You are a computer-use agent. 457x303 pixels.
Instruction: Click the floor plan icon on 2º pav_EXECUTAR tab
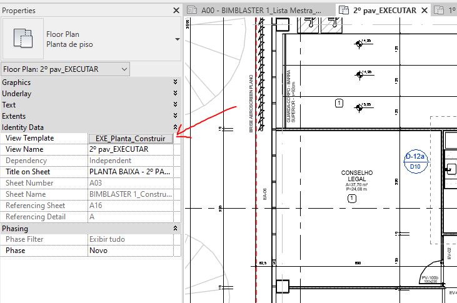[x=344, y=10]
